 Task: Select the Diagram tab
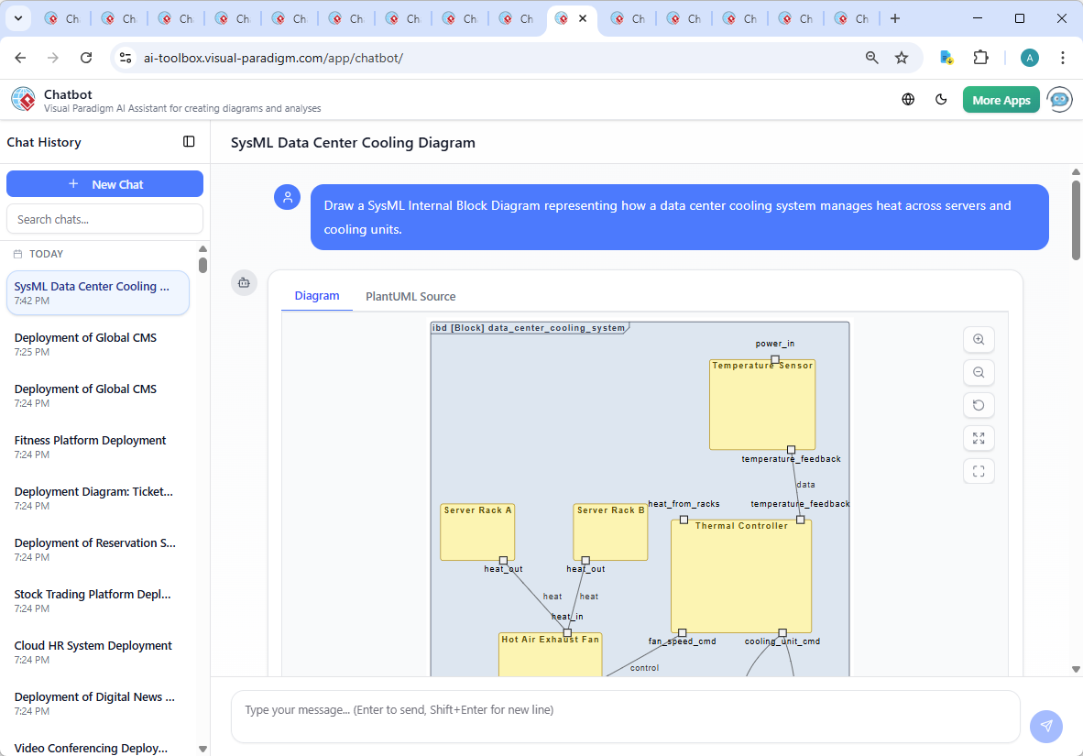(317, 296)
